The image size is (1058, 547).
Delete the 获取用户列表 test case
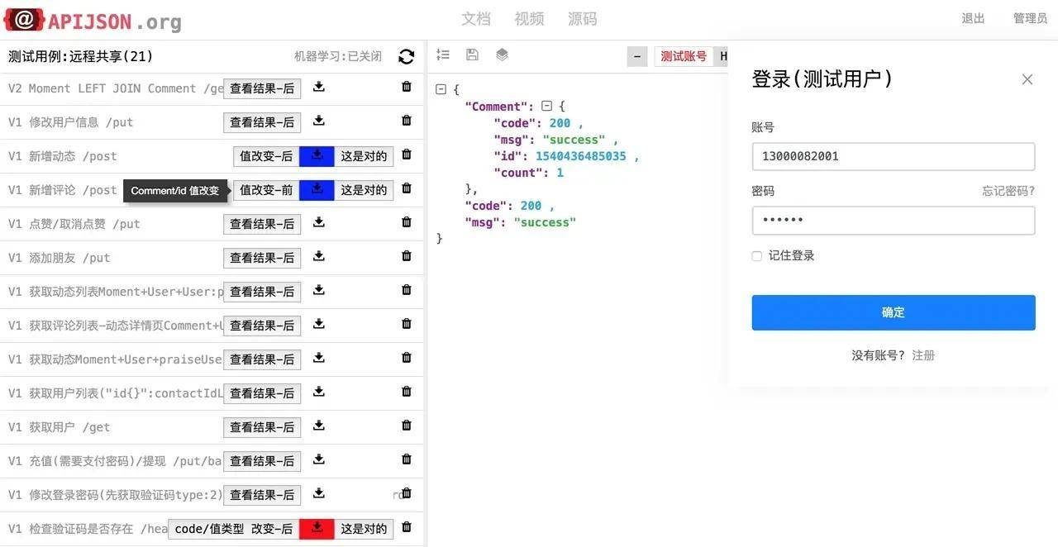click(406, 392)
